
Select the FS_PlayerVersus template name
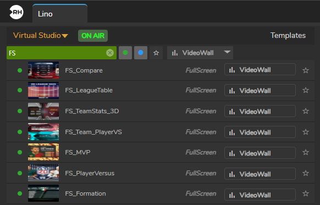click(90, 173)
